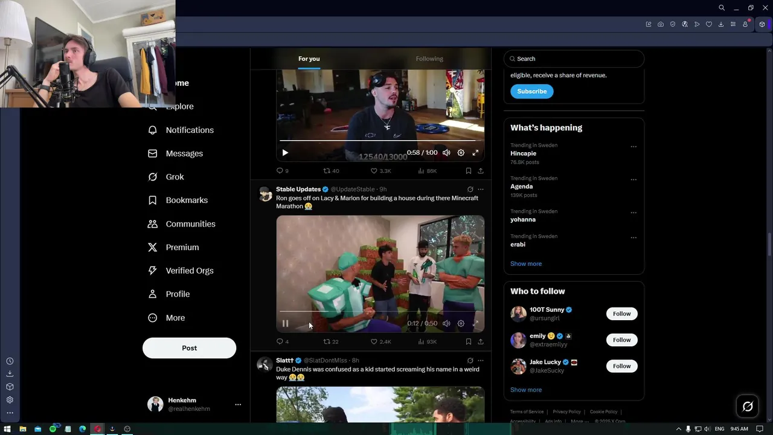Open settings of Minecraft Marathon video
This screenshot has width=773, height=435.
point(461,323)
